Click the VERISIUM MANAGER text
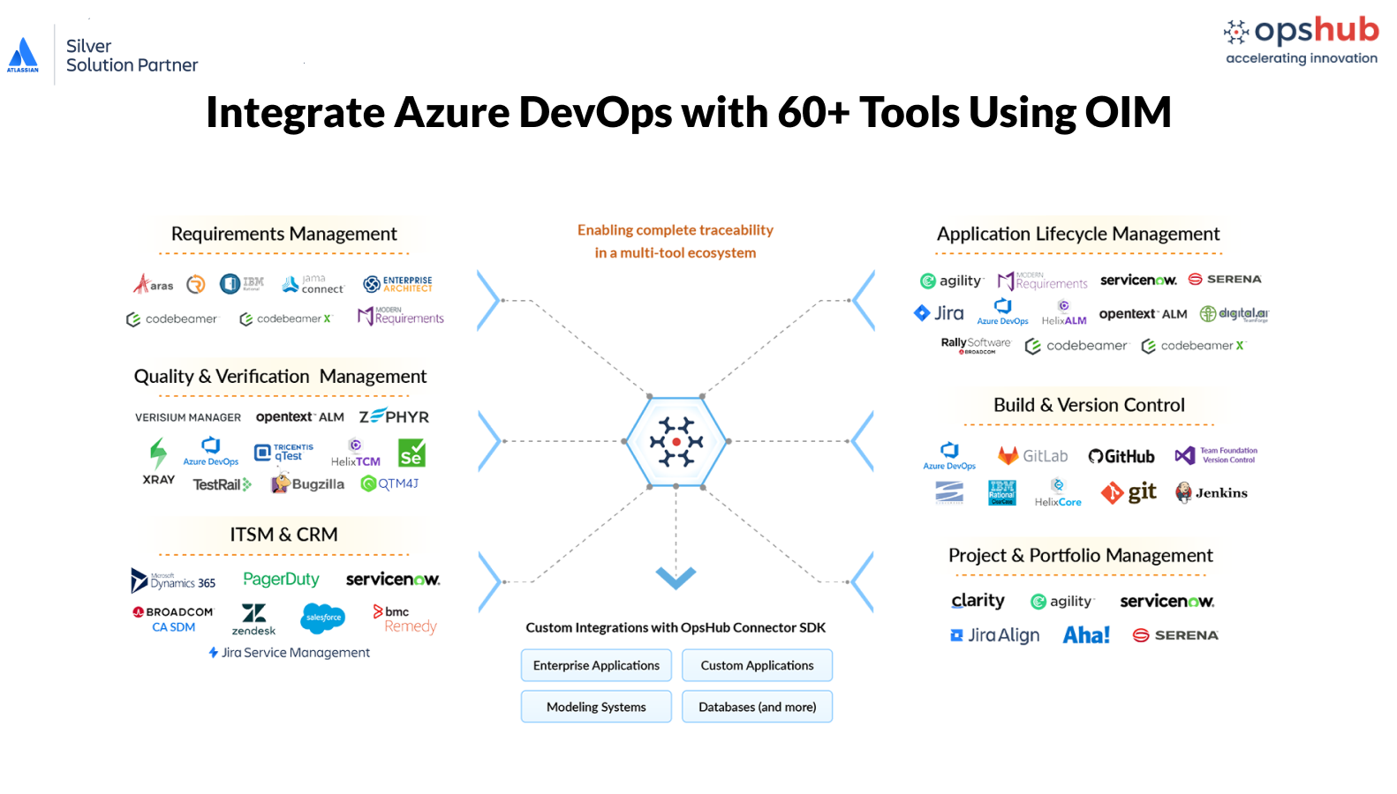The height and width of the screenshot is (794, 1397). (x=188, y=417)
